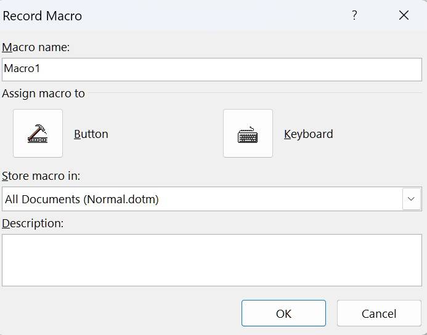Select the All Documents (Normal.dotm) combo box

(212, 199)
